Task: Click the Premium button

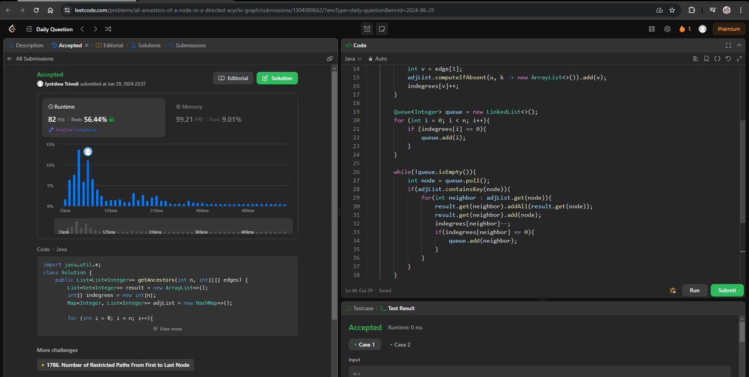Action: pos(728,29)
